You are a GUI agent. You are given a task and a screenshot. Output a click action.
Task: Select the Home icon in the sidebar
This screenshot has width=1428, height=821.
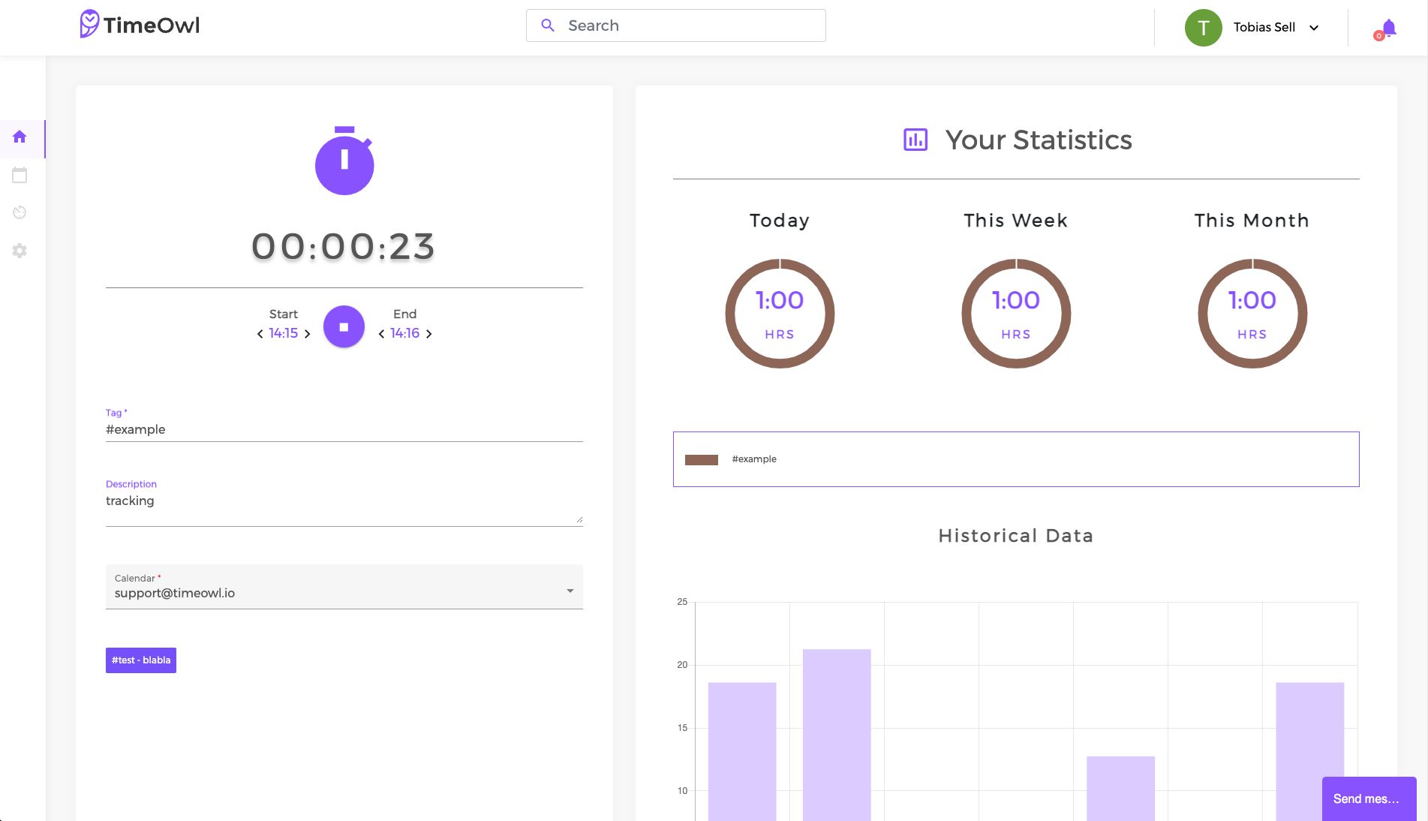click(x=20, y=137)
